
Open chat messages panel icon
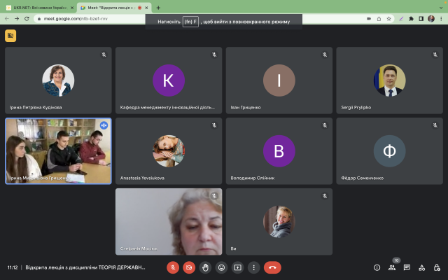tap(407, 267)
